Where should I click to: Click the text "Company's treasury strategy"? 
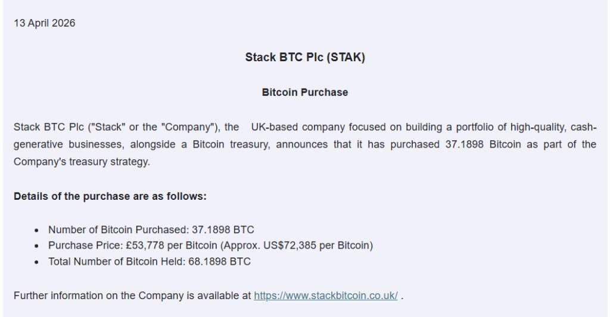tap(82, 162)
